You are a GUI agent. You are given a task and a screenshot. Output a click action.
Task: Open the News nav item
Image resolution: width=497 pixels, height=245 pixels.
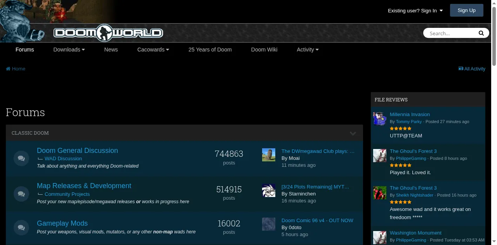point(111,50)
